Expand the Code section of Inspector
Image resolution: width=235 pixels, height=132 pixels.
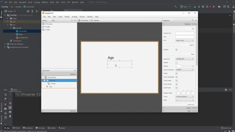[x=180, y=111]
